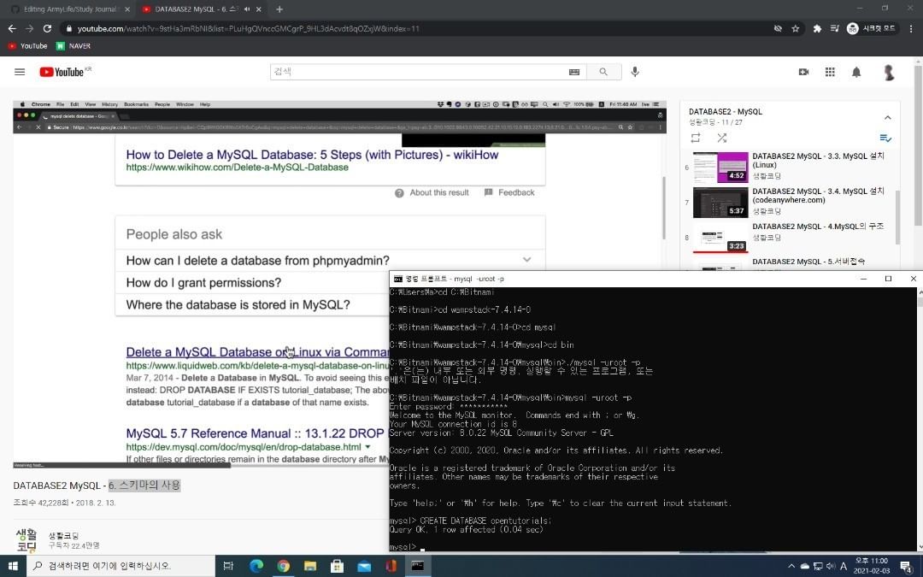This screenshot has width=923, height=577.
Task: Click the video title 6. 스키마의 사용
Action: pos(144,486)
